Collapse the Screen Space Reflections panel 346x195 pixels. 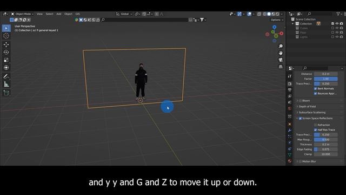297,119
